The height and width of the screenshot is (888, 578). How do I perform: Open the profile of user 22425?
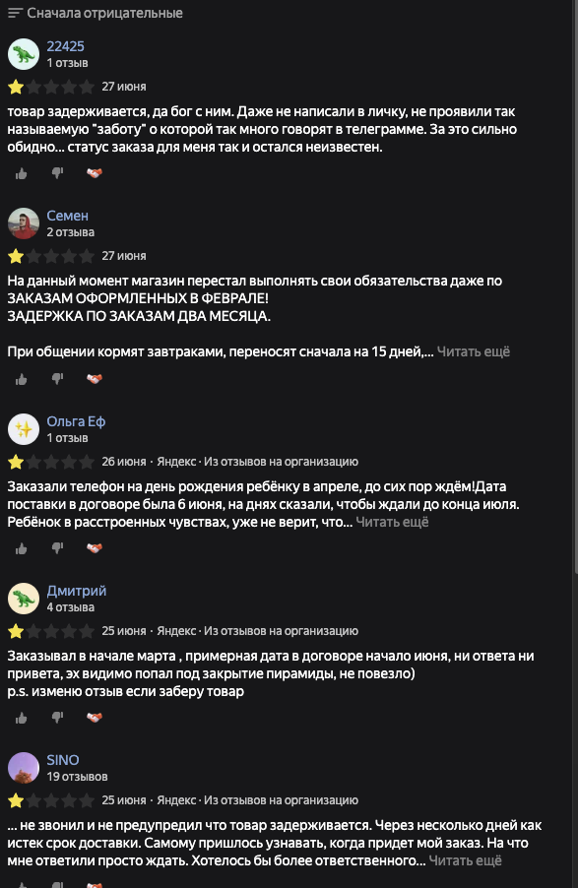(65, 46)
